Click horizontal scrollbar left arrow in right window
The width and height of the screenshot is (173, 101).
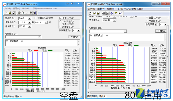(89, 93)
